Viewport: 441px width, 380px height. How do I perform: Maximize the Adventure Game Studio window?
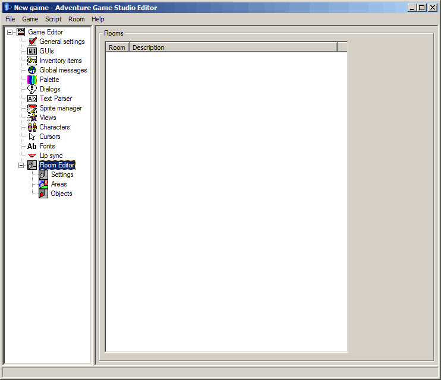coord(422,8)
